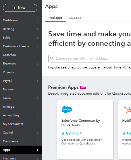Viewport: 131px width, 160px height.
Task: Click the Salesforce Connector star rating
Action: coord(72,133)
